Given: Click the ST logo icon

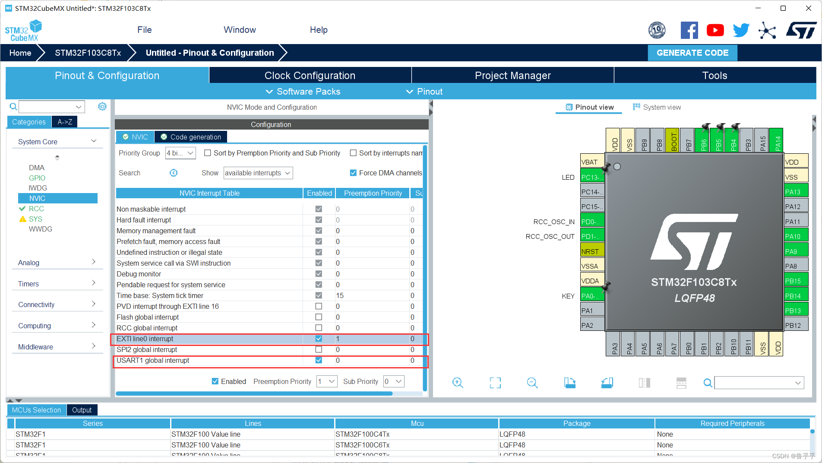Looking at the screenshot, I should click(x=801, y=30).
